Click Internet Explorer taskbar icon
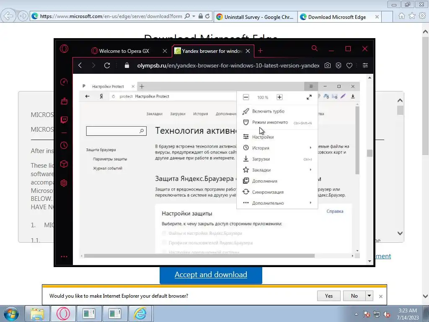Viewport: 429px width, 322px height. 140,314
